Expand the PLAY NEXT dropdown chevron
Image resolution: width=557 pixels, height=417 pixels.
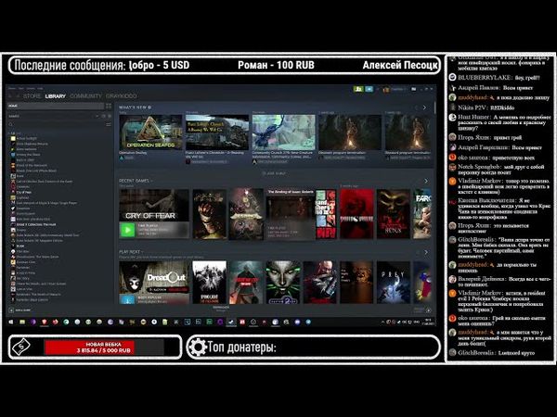click(x=143, y=252)
